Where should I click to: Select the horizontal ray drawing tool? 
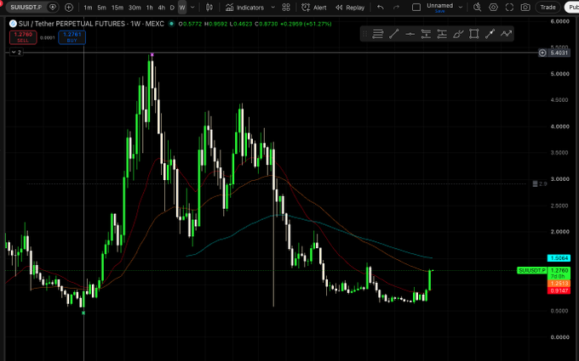[x=410, y=34]
